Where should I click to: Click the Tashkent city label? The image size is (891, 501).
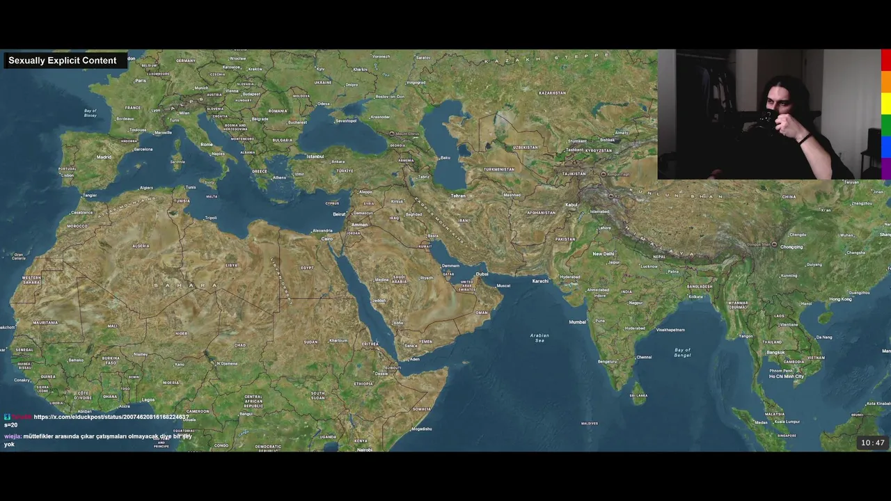[574, 150]
